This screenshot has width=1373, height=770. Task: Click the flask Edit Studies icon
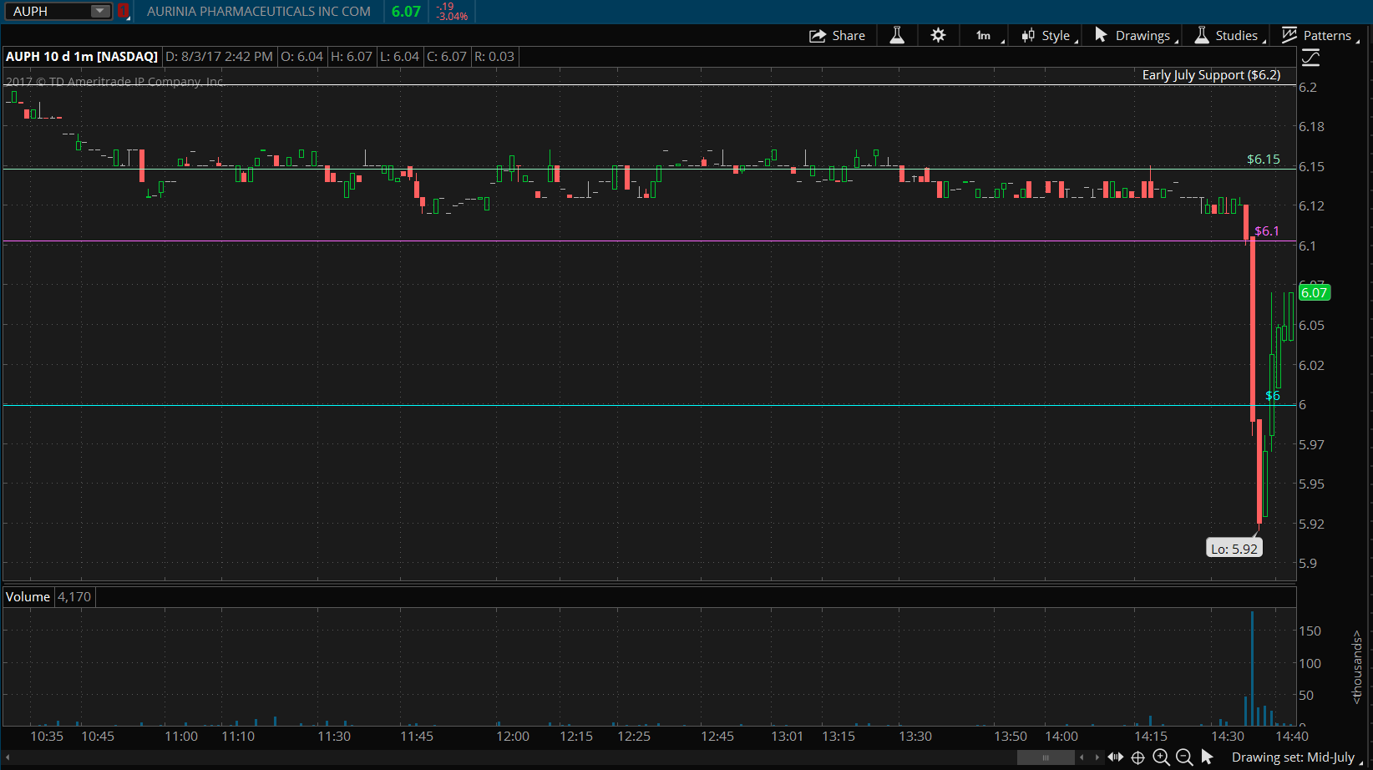click(897, 35)
